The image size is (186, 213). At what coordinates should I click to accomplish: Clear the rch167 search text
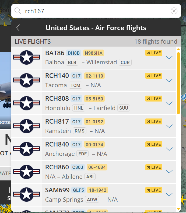pos(174,11)
